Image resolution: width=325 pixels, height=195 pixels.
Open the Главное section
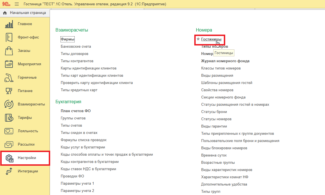coord(25,24)
